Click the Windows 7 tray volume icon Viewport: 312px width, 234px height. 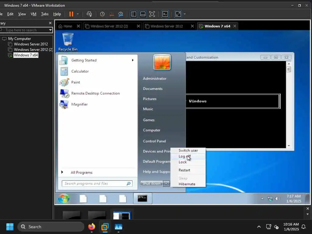(277, 199)
